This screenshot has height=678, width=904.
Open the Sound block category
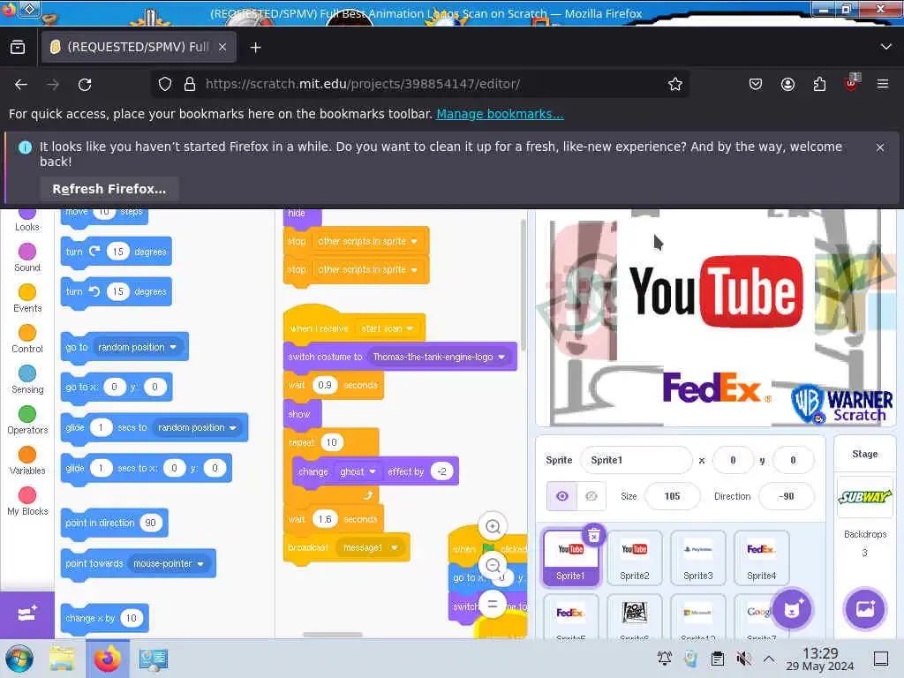(27, 258)
